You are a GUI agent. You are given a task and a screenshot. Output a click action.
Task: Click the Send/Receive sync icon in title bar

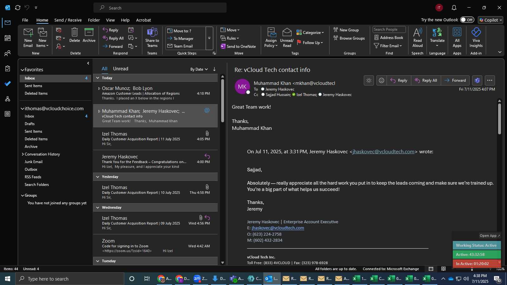coord(18,8)
